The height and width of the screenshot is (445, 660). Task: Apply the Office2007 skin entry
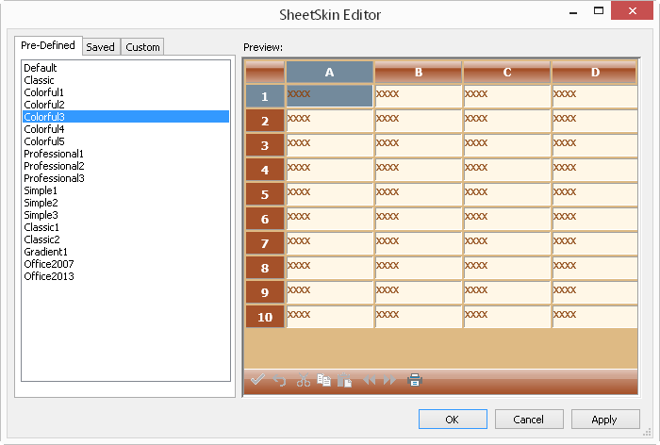click(x=125, y=264)
